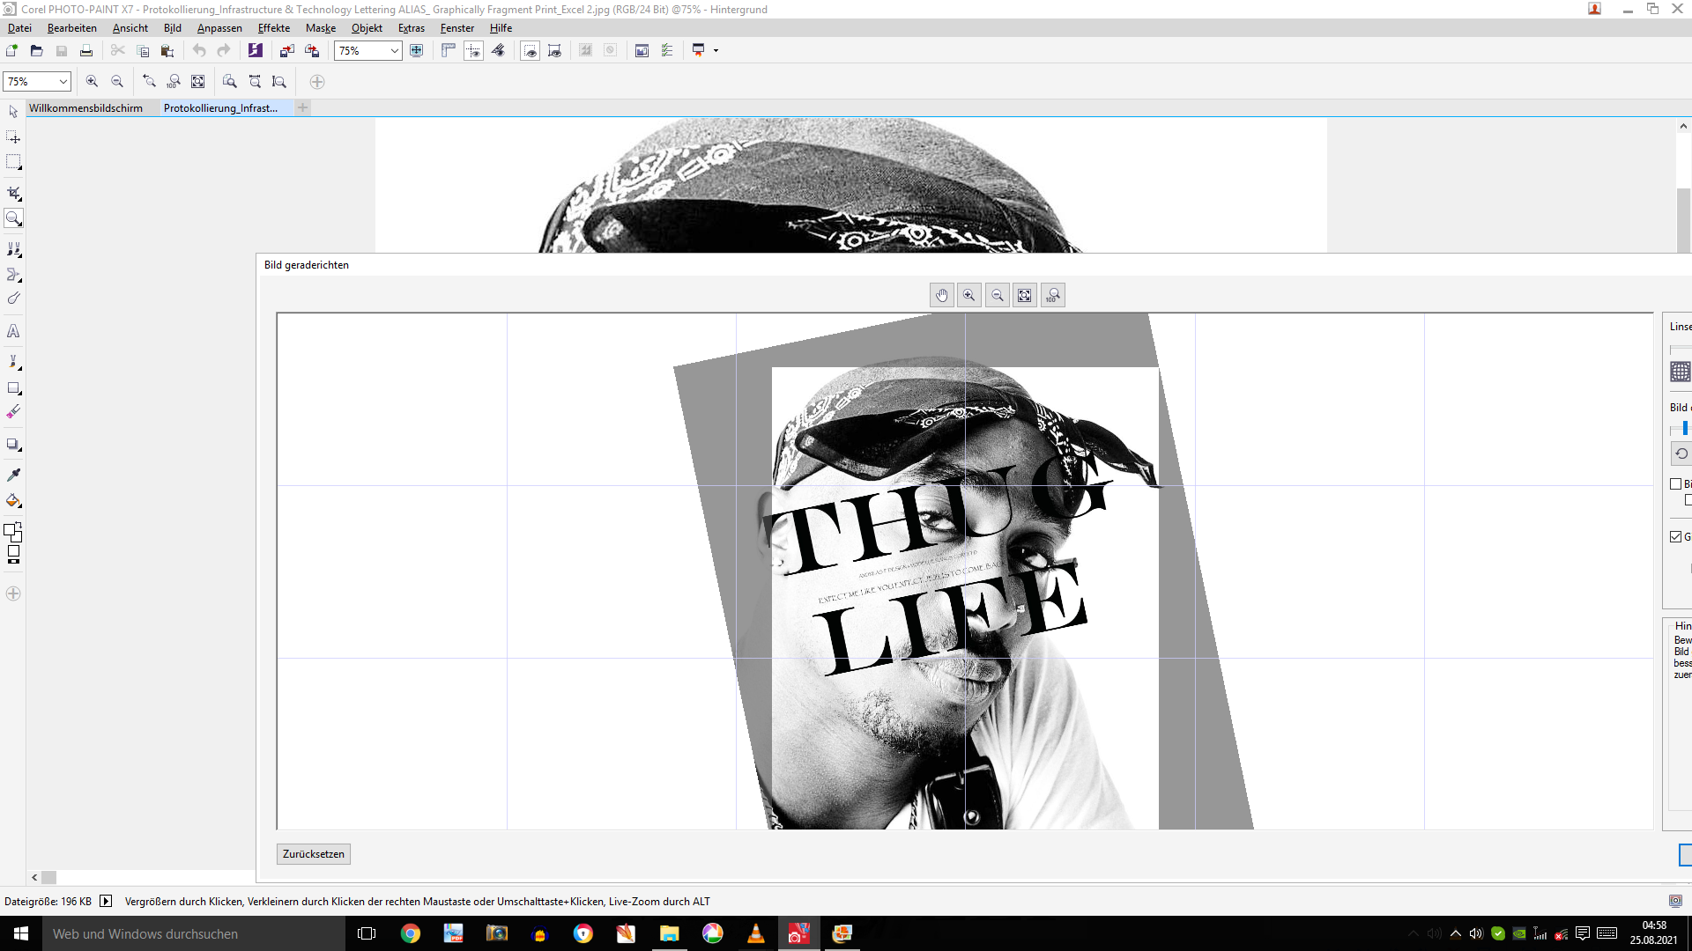The image size is (1692, 951).
Task: Select the Fill bucket tool
Action: pos(13,501)
